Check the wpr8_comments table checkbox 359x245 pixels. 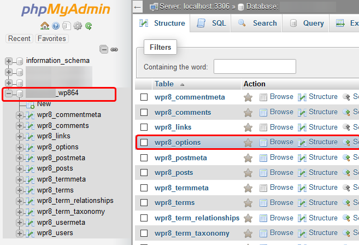pyautogui.click(x=144, y=112)
